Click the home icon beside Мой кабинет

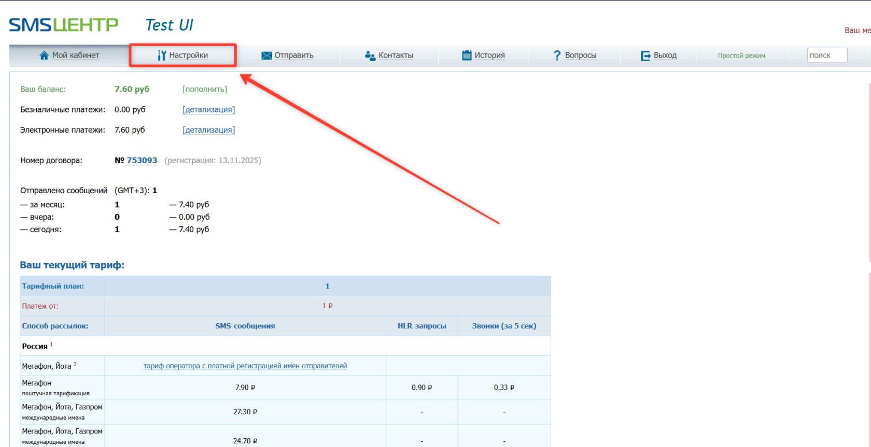tap(44, 55)
